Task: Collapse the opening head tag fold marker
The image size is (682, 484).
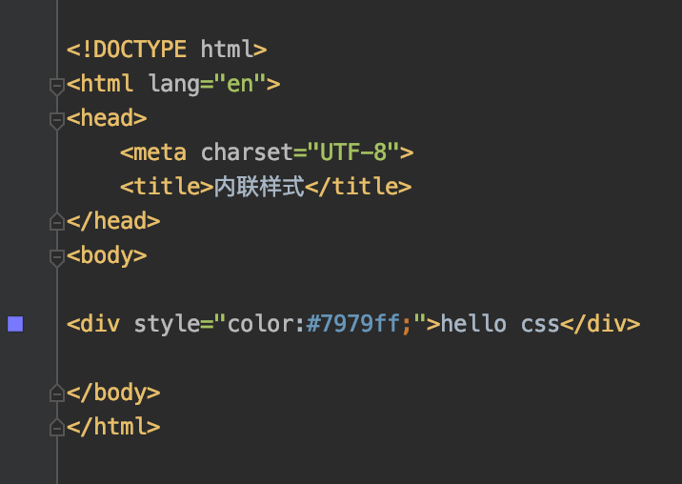Action: point(56,121)
